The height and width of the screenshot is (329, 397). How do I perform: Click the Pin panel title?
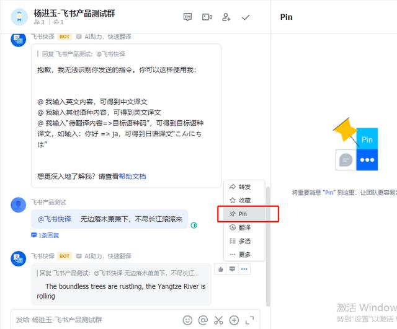point(286,17)
